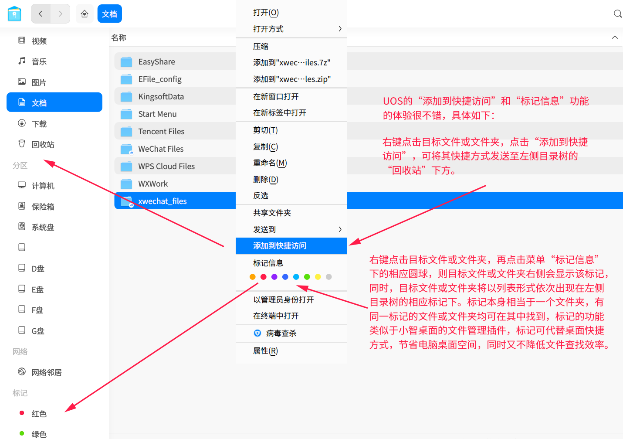
Task: Pick the gray tag dot under 标记信息
Action: tap(329, 277)
